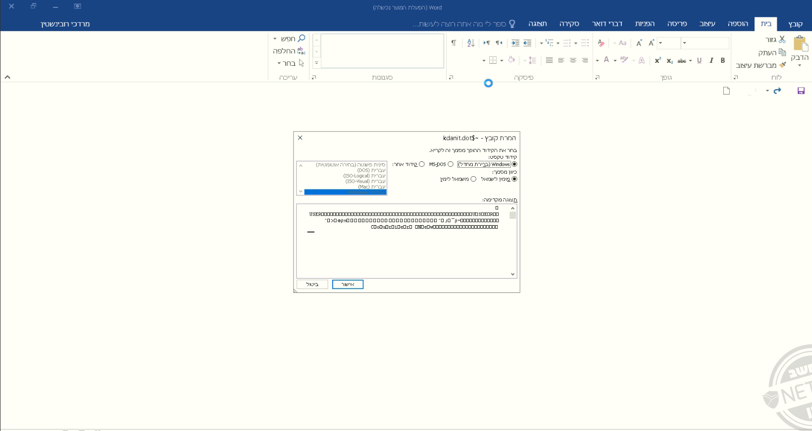Click the Decrease Indent icon
Screen dimensions: 812x431
527,43
